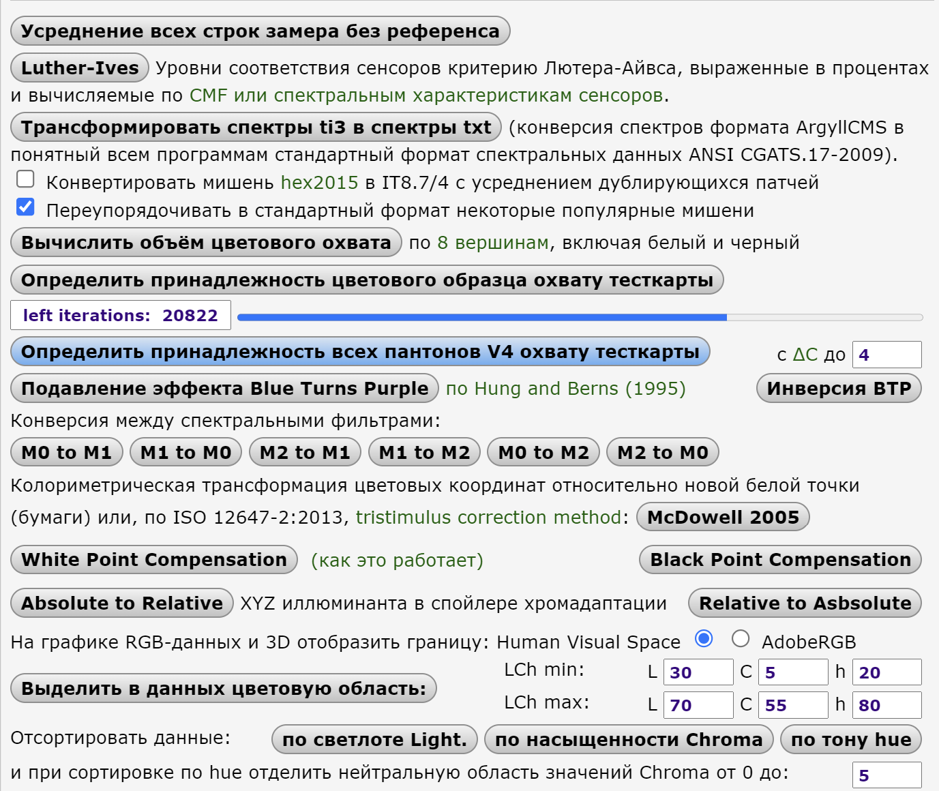
Task: Run White Point Compensation
Action: click(154, 560)
